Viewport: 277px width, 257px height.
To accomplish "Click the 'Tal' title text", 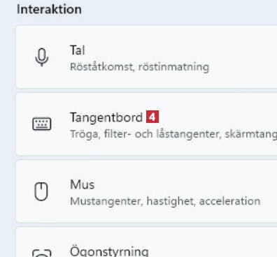I will [x=78, y=50].
